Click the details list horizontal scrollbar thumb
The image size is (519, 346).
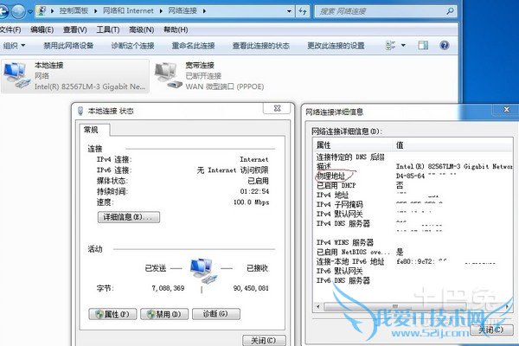[395, 306]
